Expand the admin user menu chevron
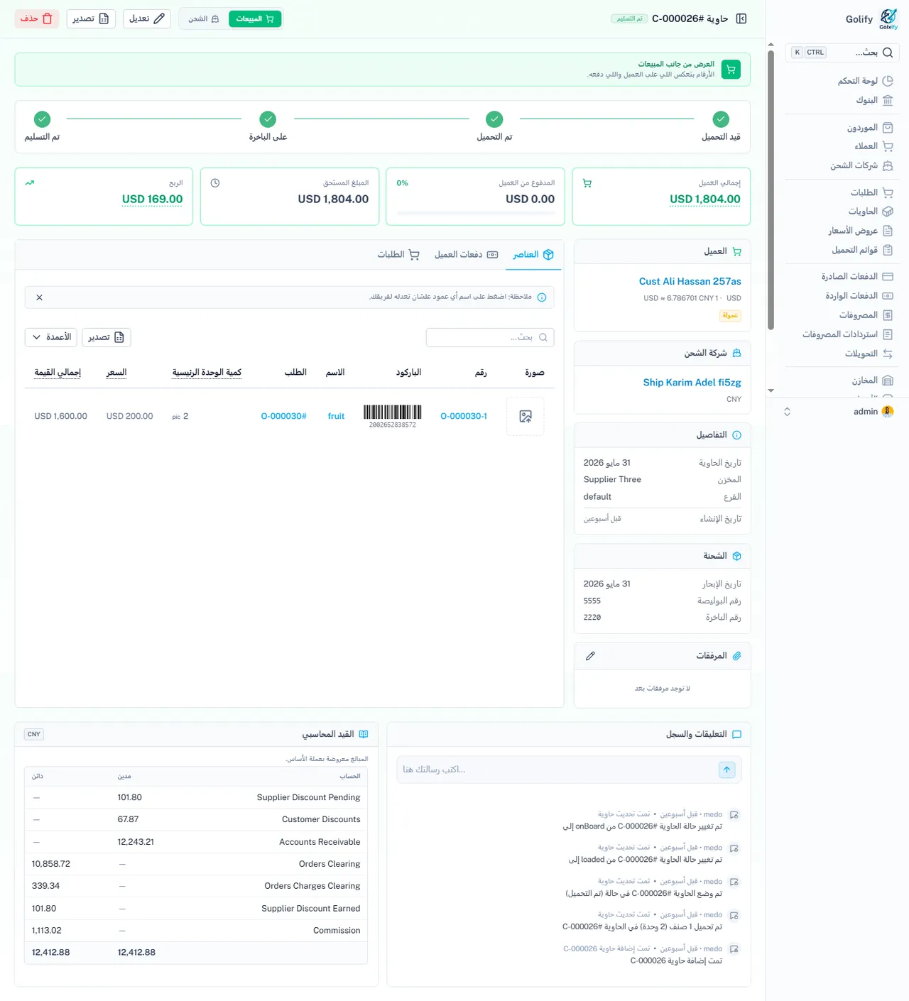This screenshot has width=909, height=1001. 787,412
